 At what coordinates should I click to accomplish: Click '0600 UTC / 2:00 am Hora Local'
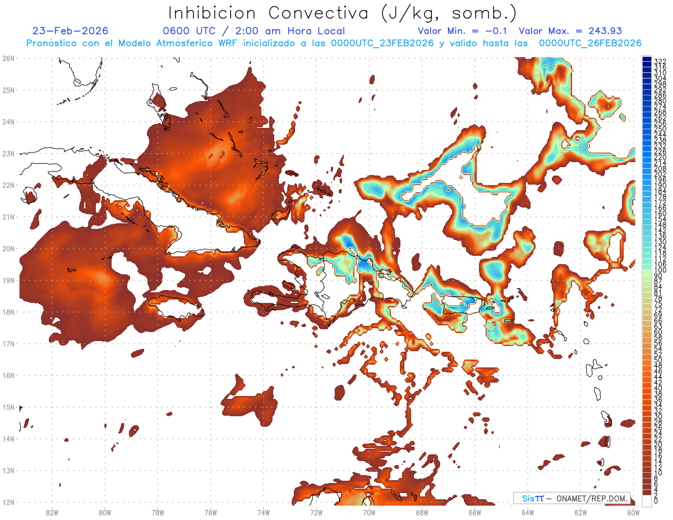pyautogui.click(x=253, y=31)
